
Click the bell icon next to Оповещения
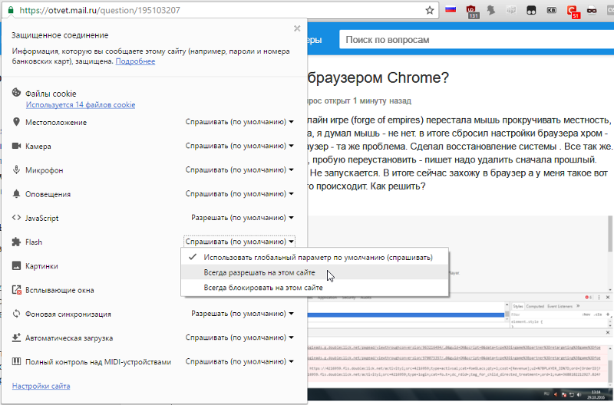16,194
